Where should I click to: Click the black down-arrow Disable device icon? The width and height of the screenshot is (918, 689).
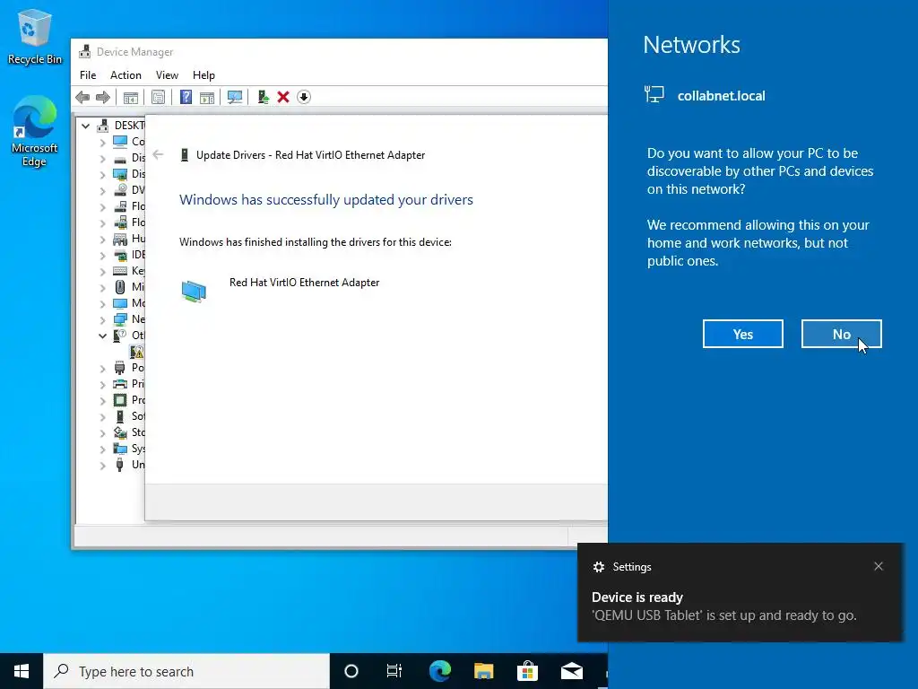click(x=304, y=97)
